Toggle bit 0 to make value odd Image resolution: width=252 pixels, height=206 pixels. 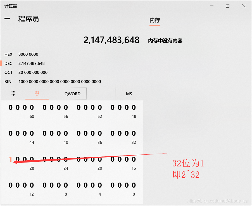point(134,185)
